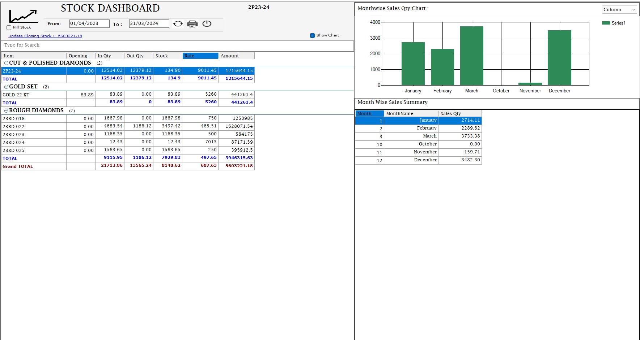Image resolution: width=640 pixels, height=340 pixels.
Task: Click the Sales Qty column header
Action: [459, 114]
